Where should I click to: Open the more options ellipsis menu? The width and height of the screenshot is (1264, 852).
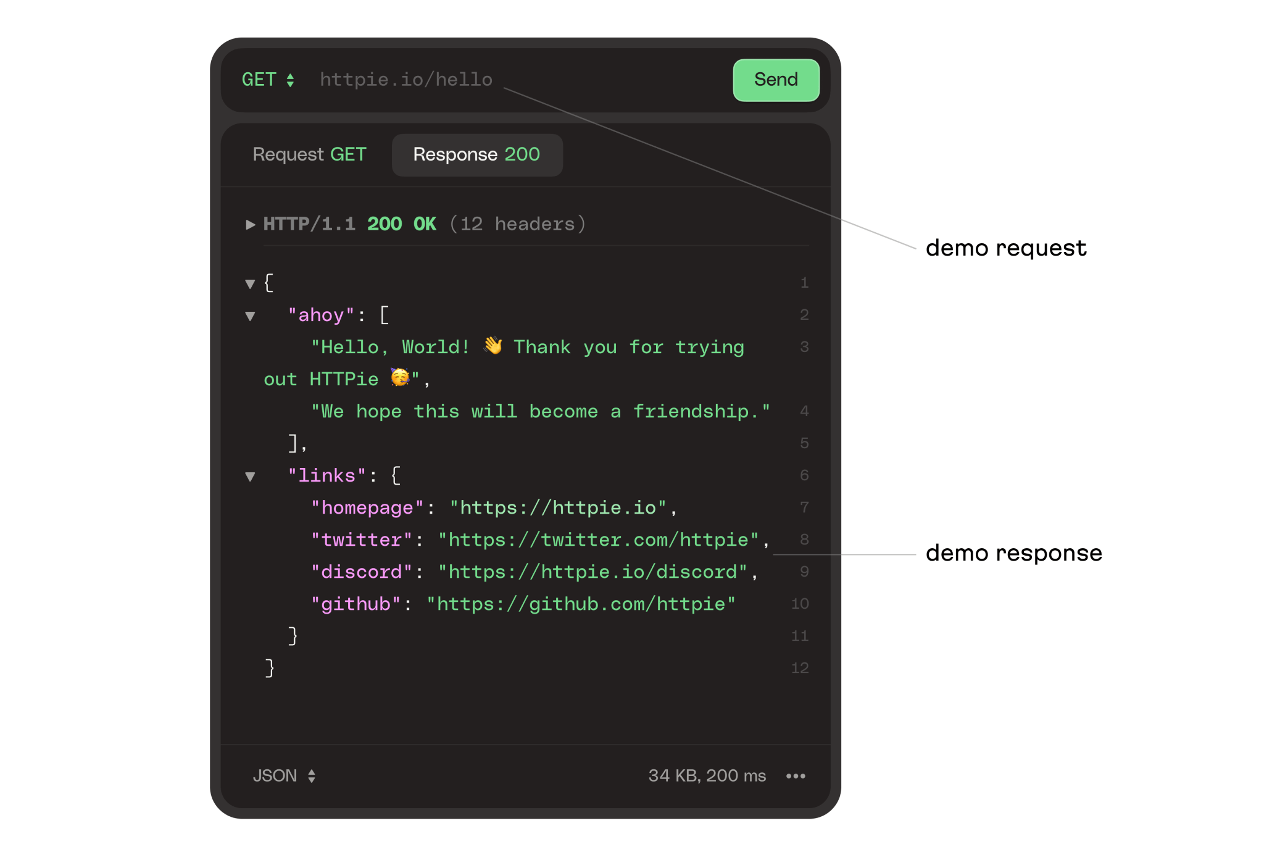[796, 776]
